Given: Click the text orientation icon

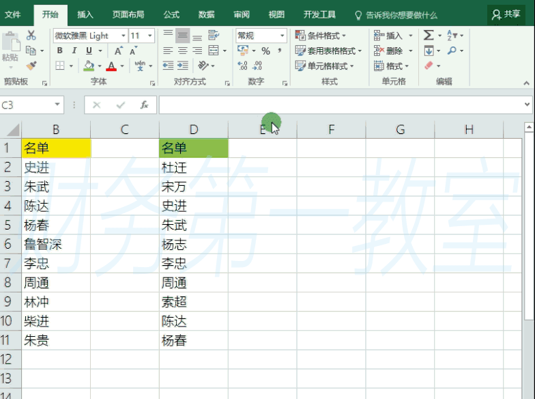Looking at the screenshot, I should coord(203,66).
